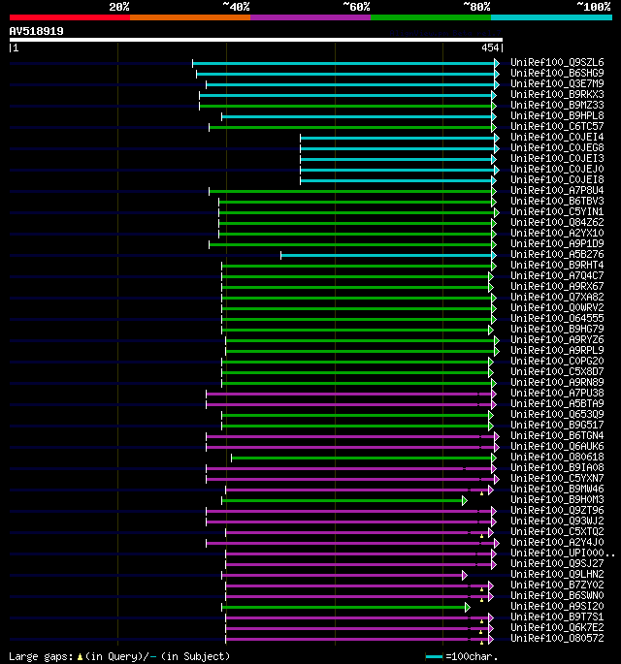The image size is (621, 664).
Task: Click the UniRef100_A5BTA9 label
Action: 557,404
